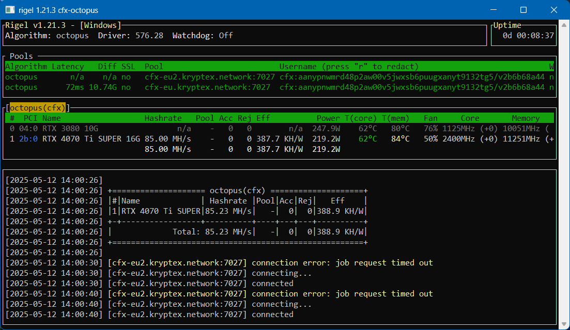The height and width of the screenshot is (330, 570).
Task: Click the log line "Total: 85.23 MH/s"
Action: click(x=212, y=232)
